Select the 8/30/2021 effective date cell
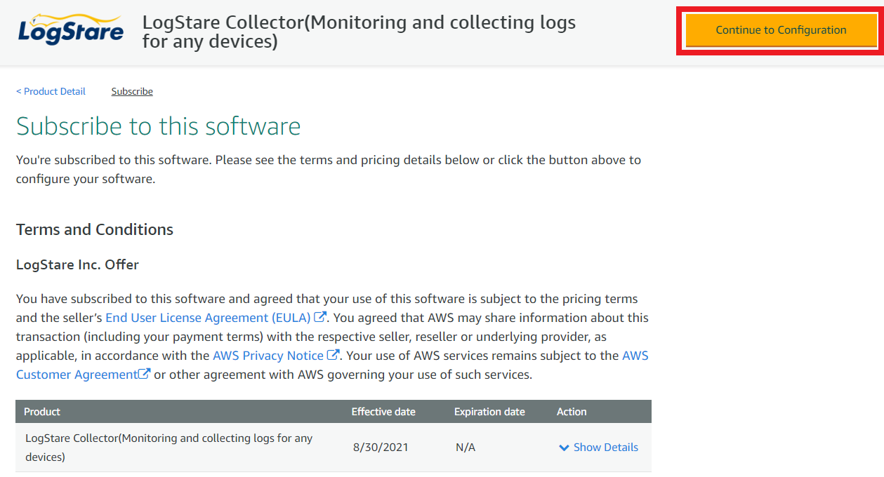This screenshot has width=884, height=477. click(381, 448)
